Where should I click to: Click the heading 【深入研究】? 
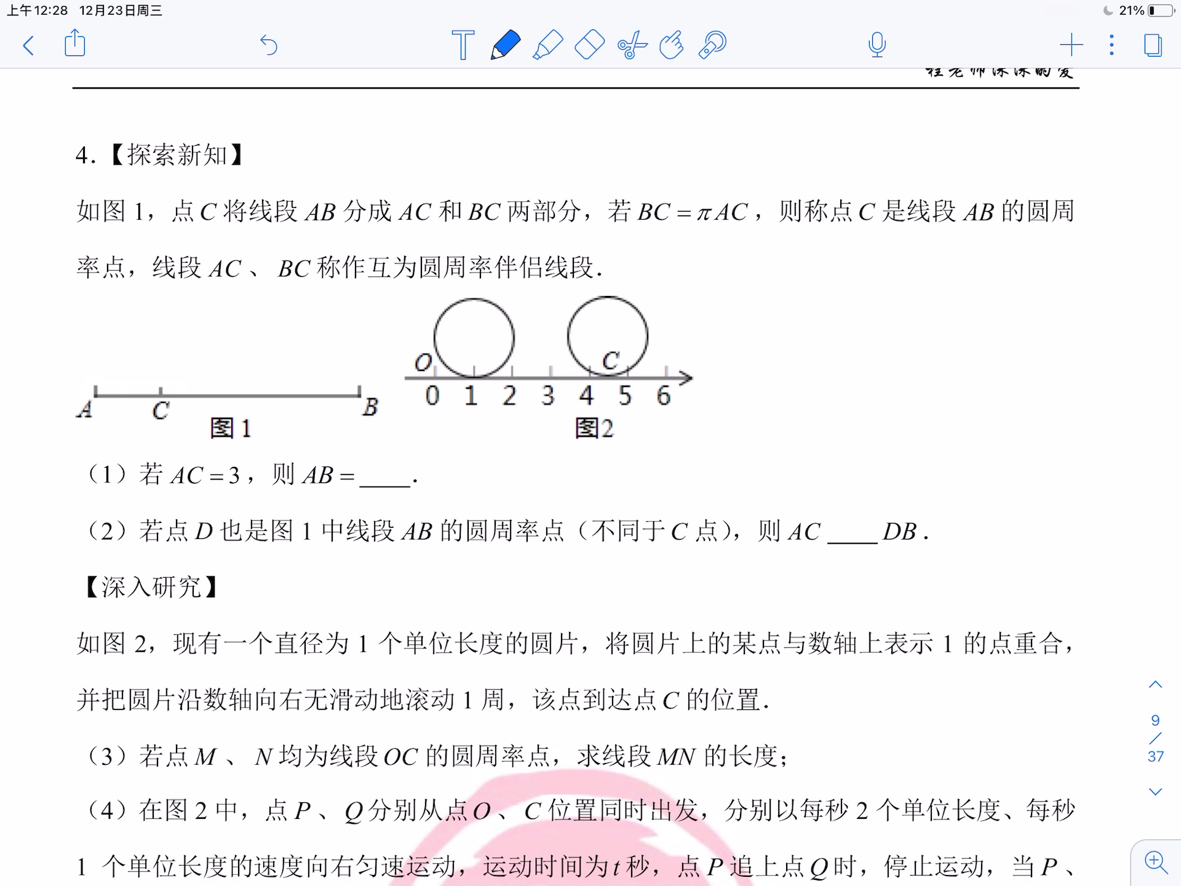click(150, 587)
